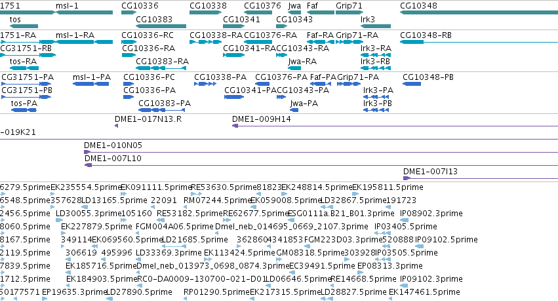This screenshot has width=558, height=302.
Task: Select the Jwa gene label
Action: tap(294, 6)
